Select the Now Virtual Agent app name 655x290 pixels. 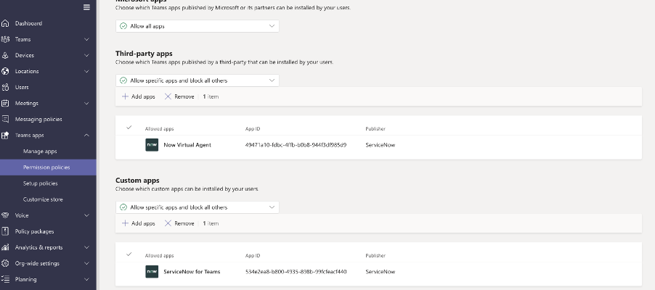tap(187, 145)
